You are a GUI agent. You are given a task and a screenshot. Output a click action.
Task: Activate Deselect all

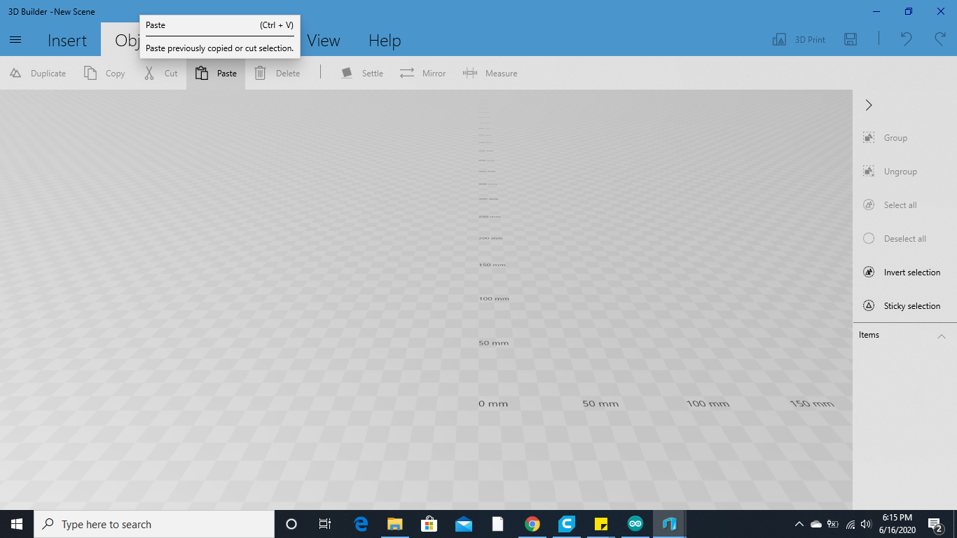[x=900, y=238]
